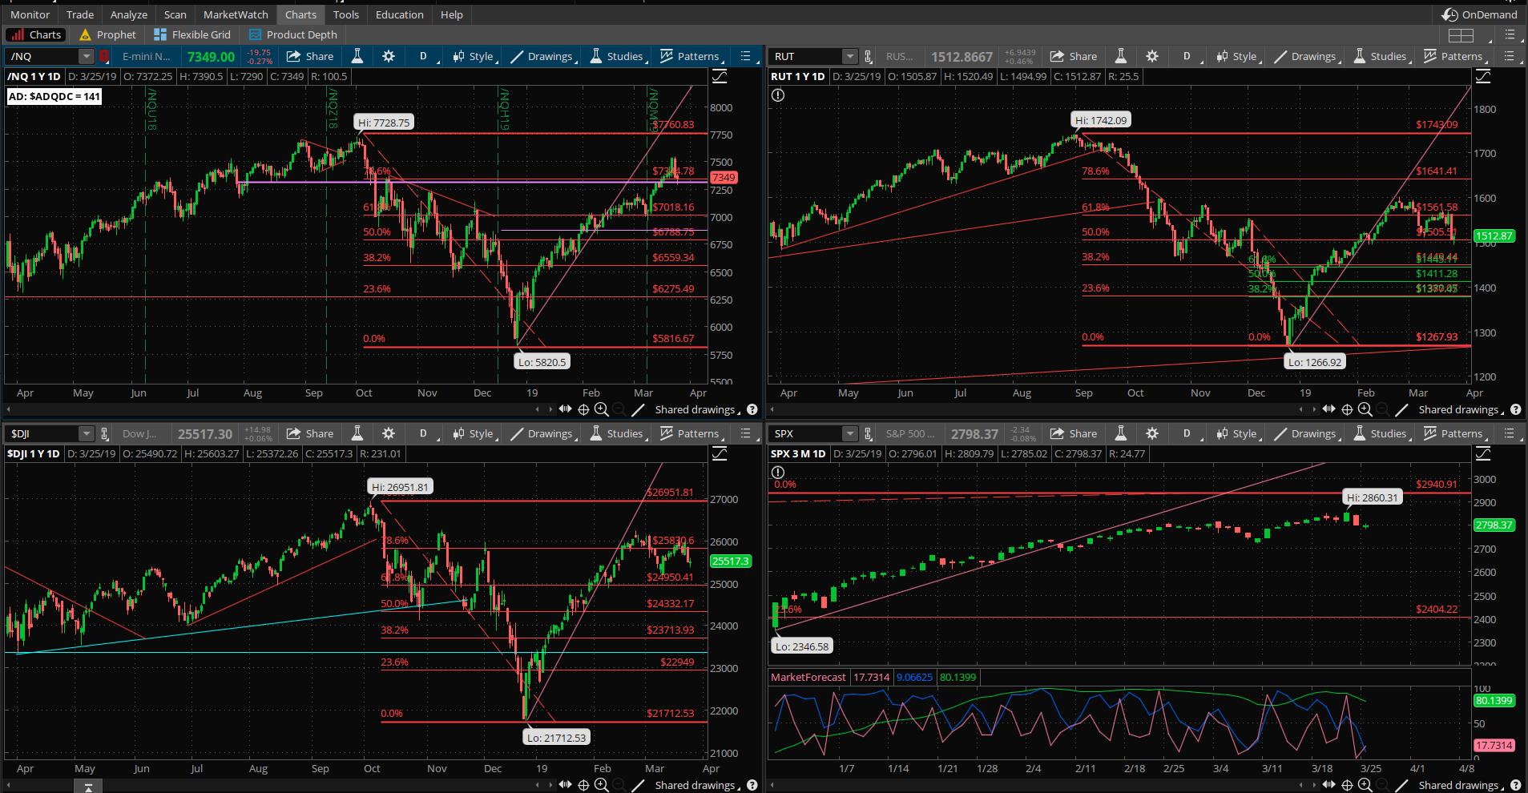Click Share on the $DJI chart
The image size is (1528, 793).
pyautogui.click(x=310, y=433)
